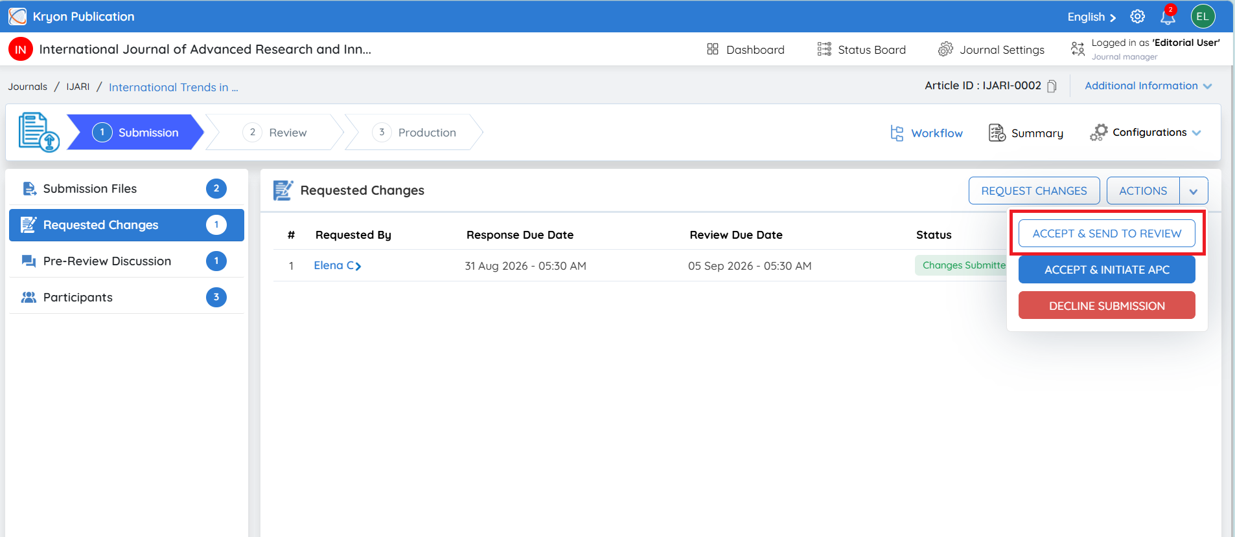Screen dimensions: 1235x537
Task: Click the red IN journal badge
Action: 21,49
